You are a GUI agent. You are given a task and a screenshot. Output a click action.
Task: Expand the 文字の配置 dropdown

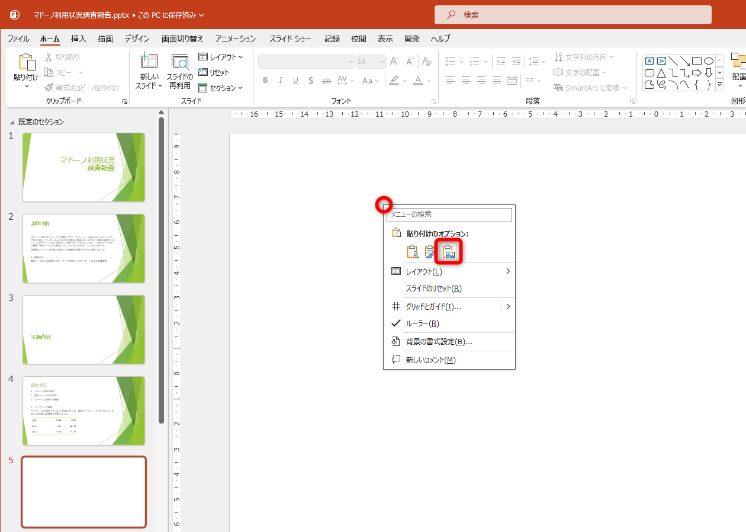[581, 72]
